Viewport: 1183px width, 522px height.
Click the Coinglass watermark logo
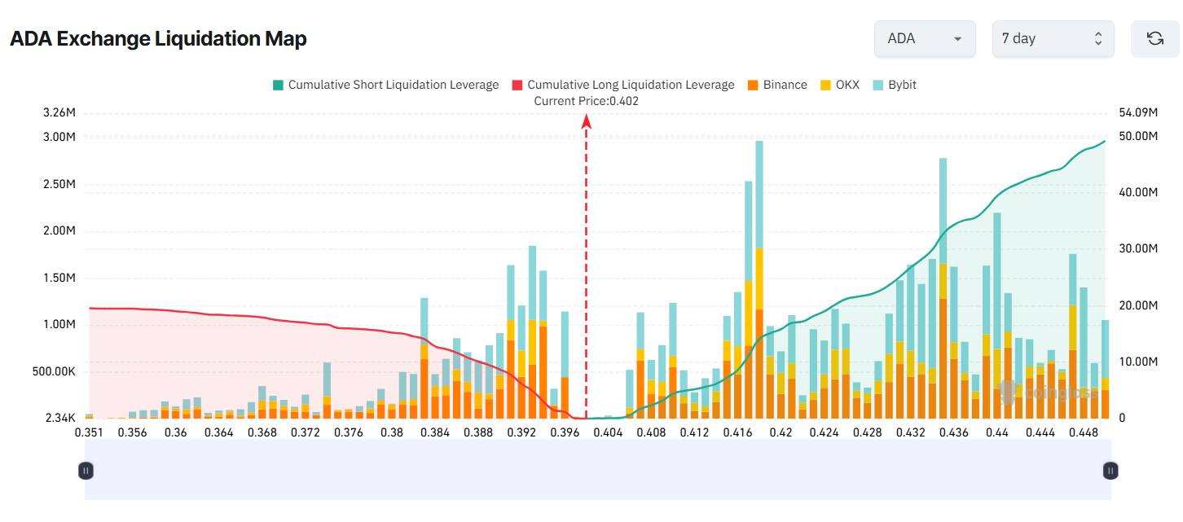point(1008,393)
